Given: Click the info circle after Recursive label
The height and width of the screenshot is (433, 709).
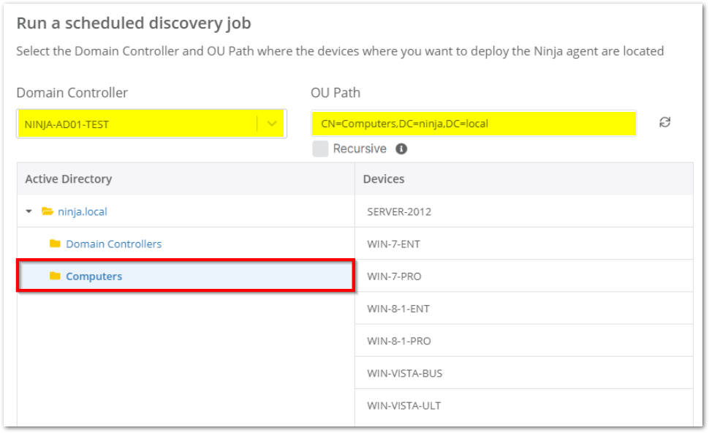Looking at the screenshot, I should [401, 148].
